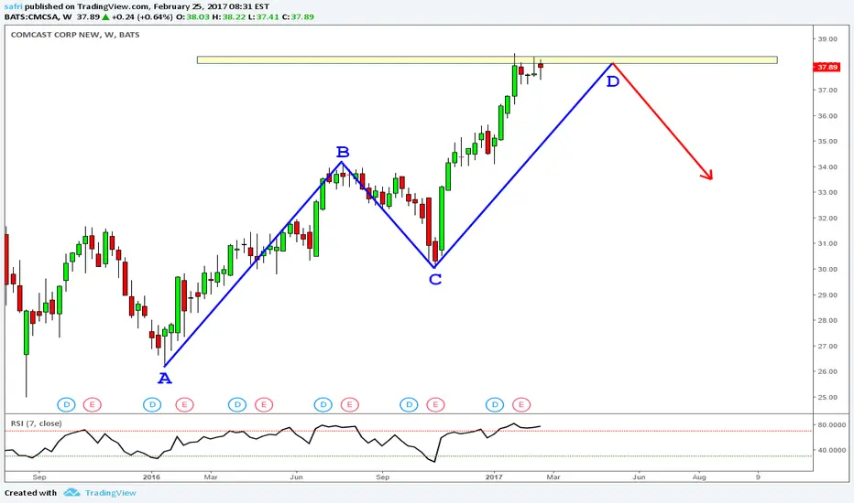This screenshot has height=503, width=854.
Task: Select the blue point C label
Action: pyautogui.click(x=435, y=280)
